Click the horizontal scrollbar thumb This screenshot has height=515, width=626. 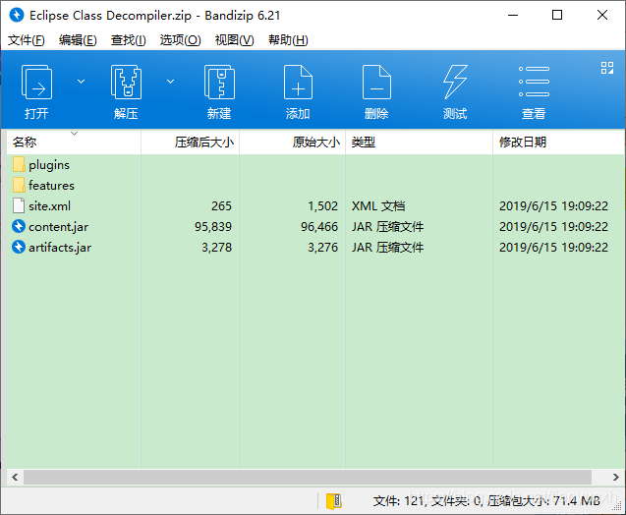click(308, 477)
